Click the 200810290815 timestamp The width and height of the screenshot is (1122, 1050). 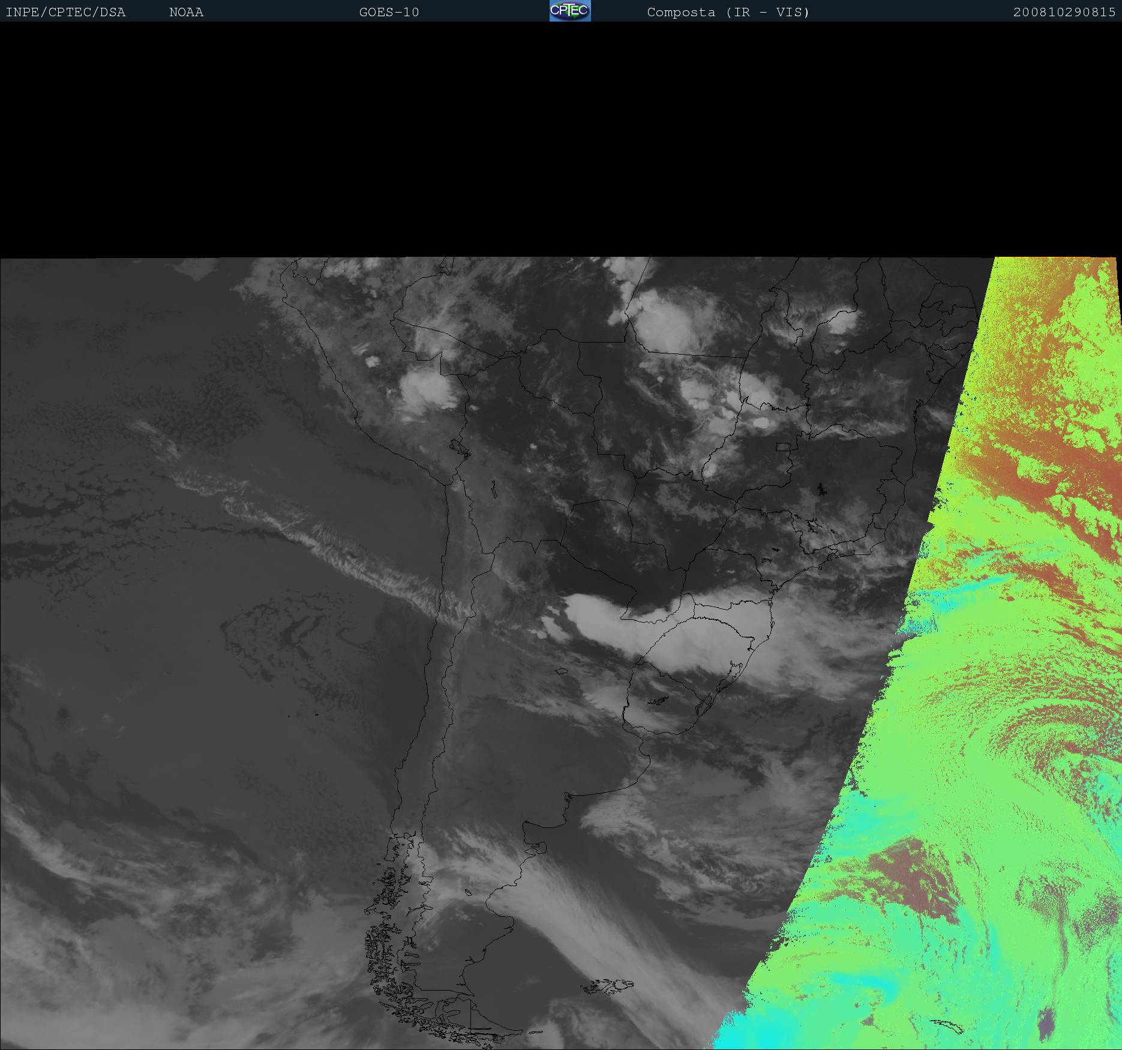pos(1064,13)
